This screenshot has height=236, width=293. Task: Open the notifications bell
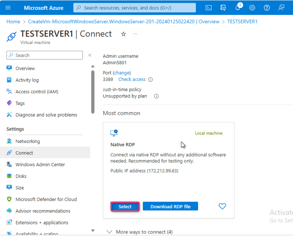pos(238,8)
